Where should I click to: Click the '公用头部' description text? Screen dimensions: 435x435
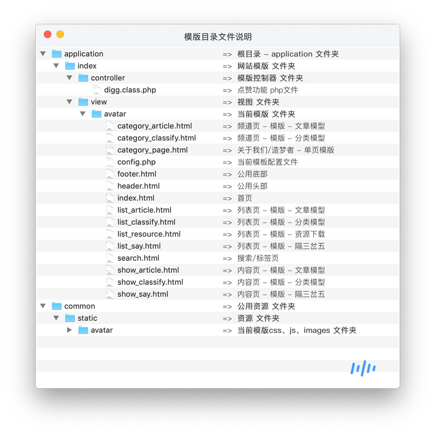(252, 186)
